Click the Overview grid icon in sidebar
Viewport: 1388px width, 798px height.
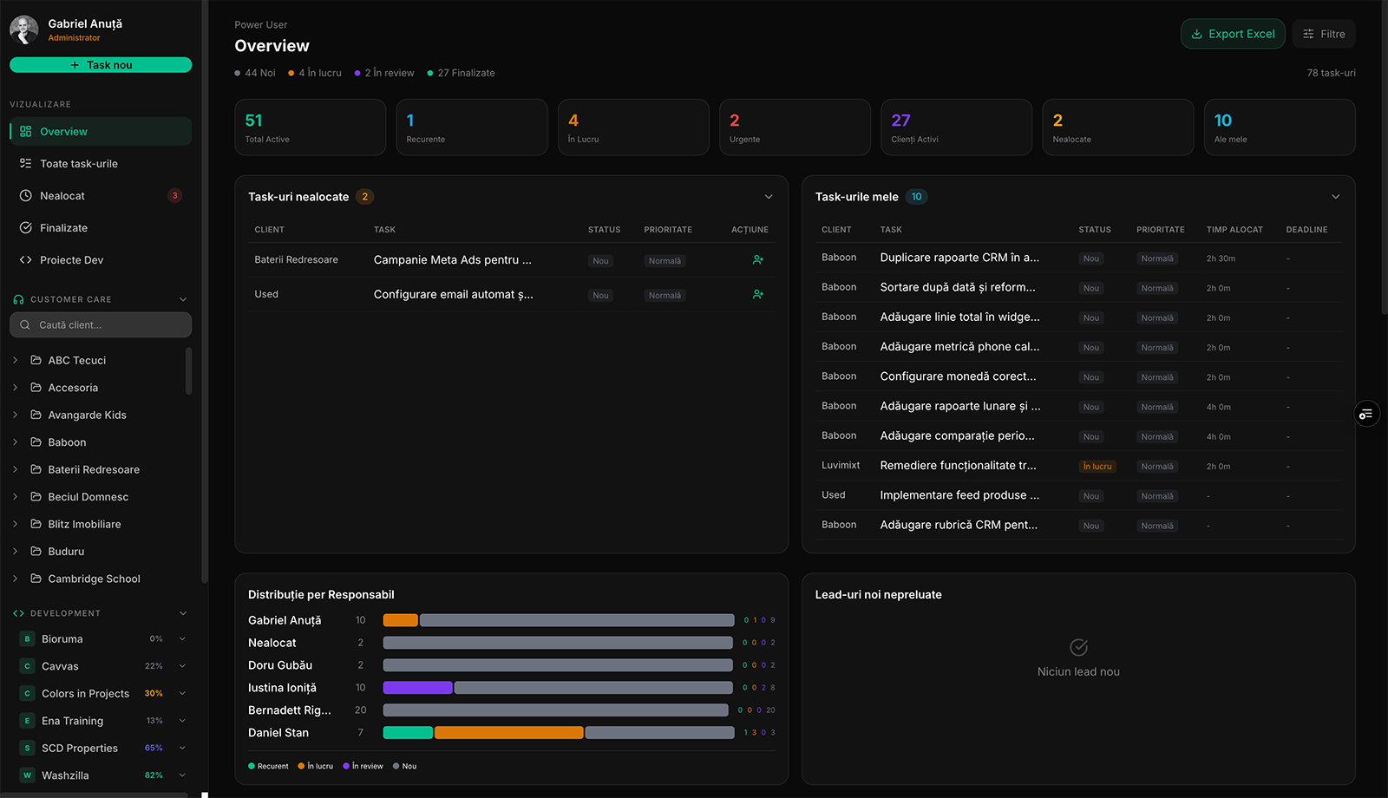click(x=25, y=132)
